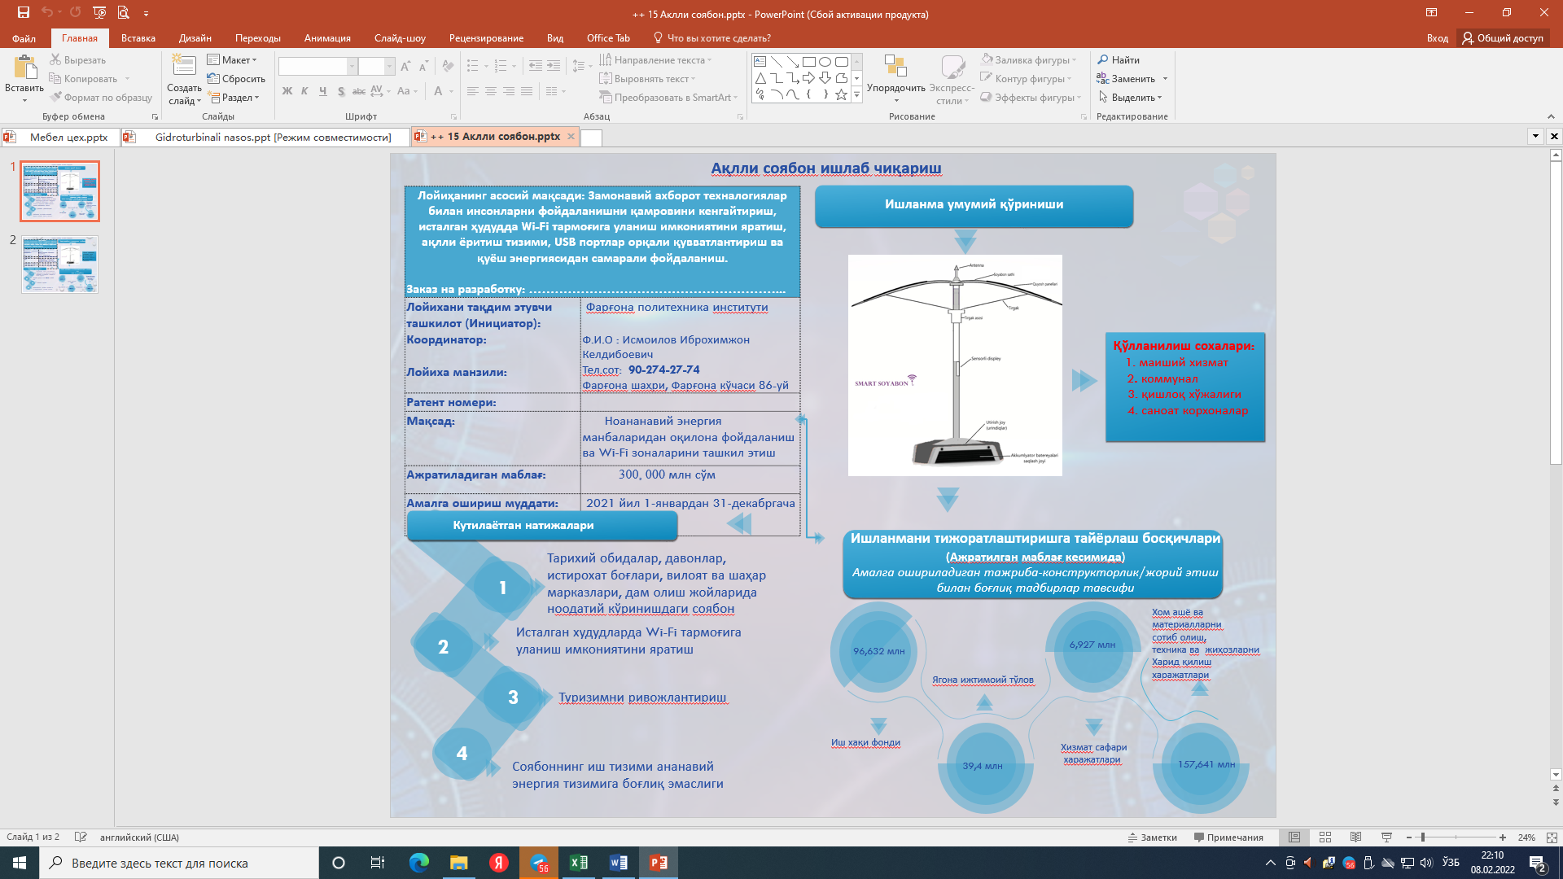The width and height of the screenshot is (1563, 879).
Task: Switch to Gidroturbinali nasos.ppt document tab
Action: coord(272,137)
